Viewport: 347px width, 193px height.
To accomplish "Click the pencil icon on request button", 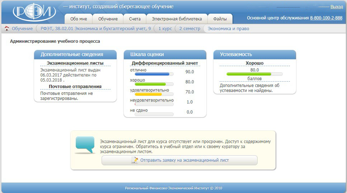I will (135, 160).
